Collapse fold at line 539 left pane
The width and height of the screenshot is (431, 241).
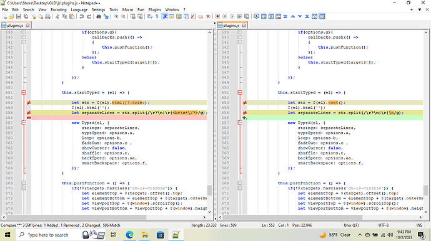(24, 32)
